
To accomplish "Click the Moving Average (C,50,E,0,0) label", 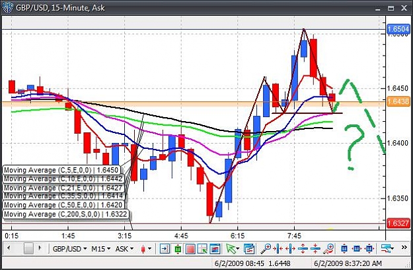I will pos(63,205).
